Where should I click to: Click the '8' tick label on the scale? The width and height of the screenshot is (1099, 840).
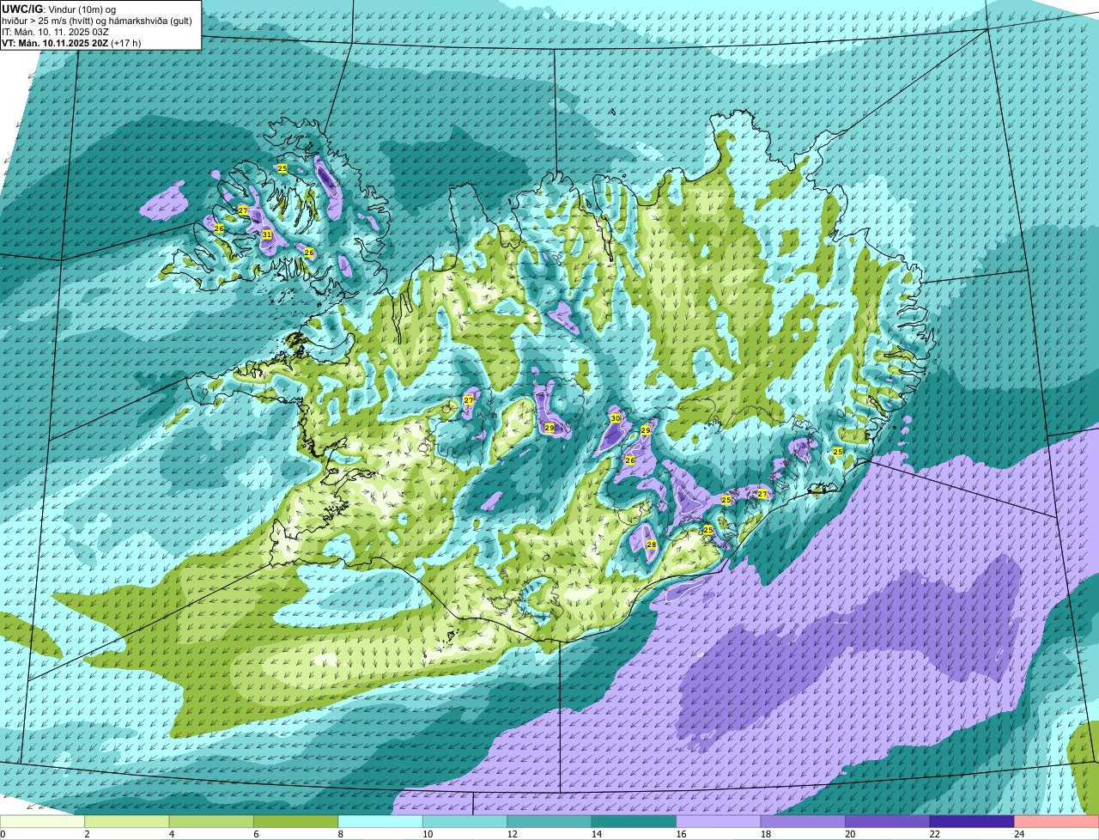click(x=341, y=834)
